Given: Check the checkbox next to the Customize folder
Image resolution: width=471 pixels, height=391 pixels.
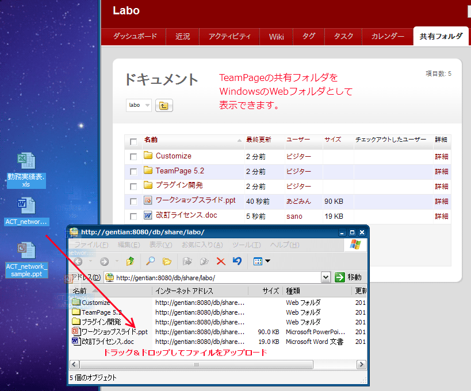Looking at the screenshot, I should click(132, 156).
